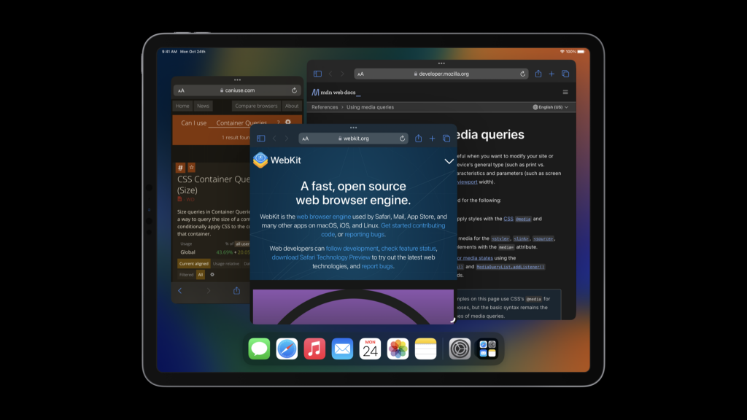The image size is (747, 420).
Task: Show tab overview in the developer.mozilla.org window
Action: coord(565,74)
